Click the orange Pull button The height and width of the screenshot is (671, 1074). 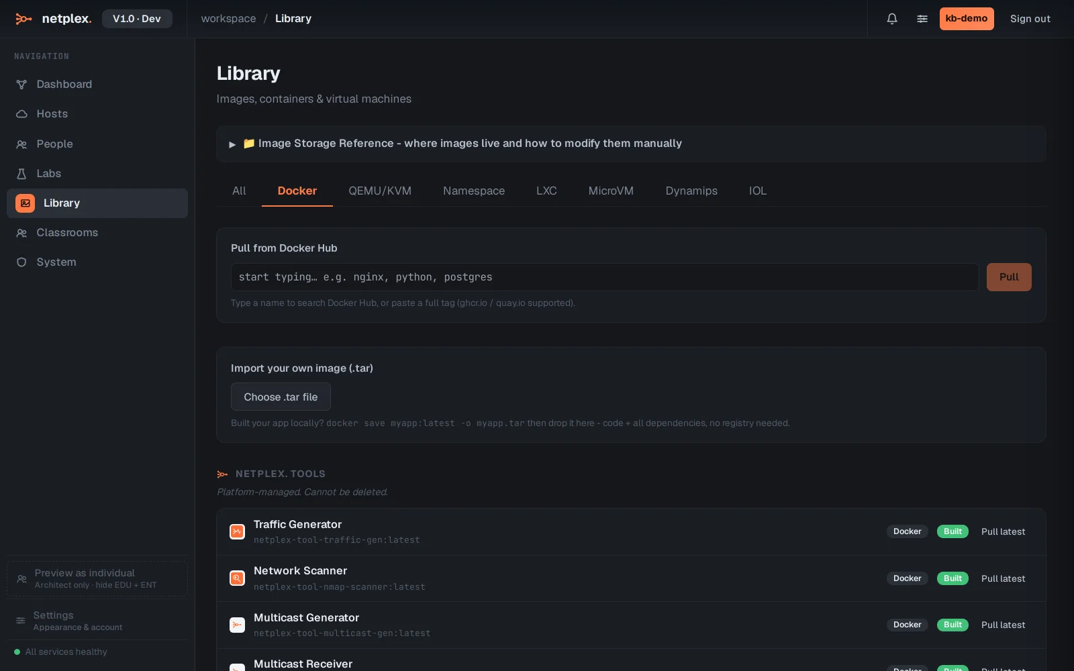(1009, 277)
